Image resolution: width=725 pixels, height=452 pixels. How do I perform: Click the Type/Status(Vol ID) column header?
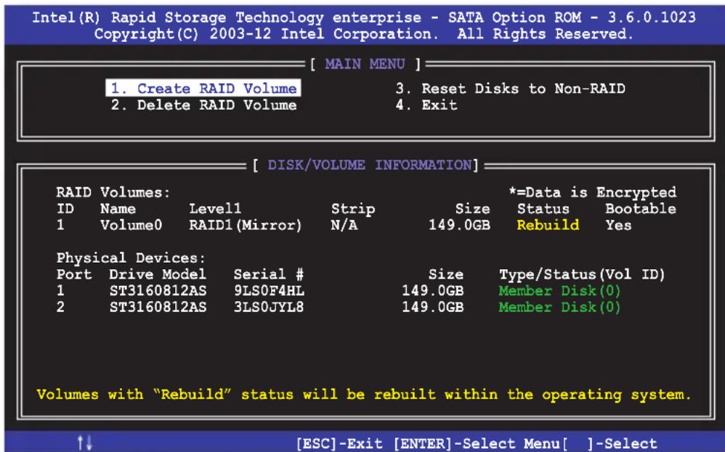(582, 274)
